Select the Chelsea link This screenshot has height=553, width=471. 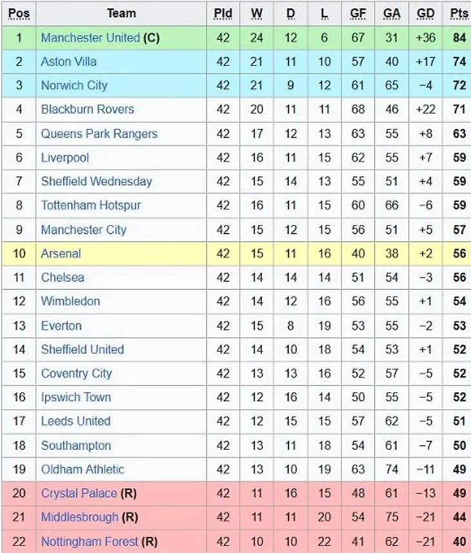(63, 277)
